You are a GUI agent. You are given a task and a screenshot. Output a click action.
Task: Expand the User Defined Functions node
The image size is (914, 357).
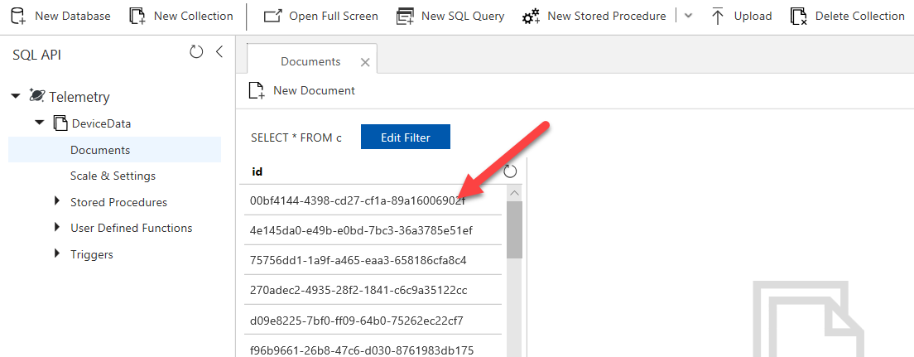click(57, 228)
